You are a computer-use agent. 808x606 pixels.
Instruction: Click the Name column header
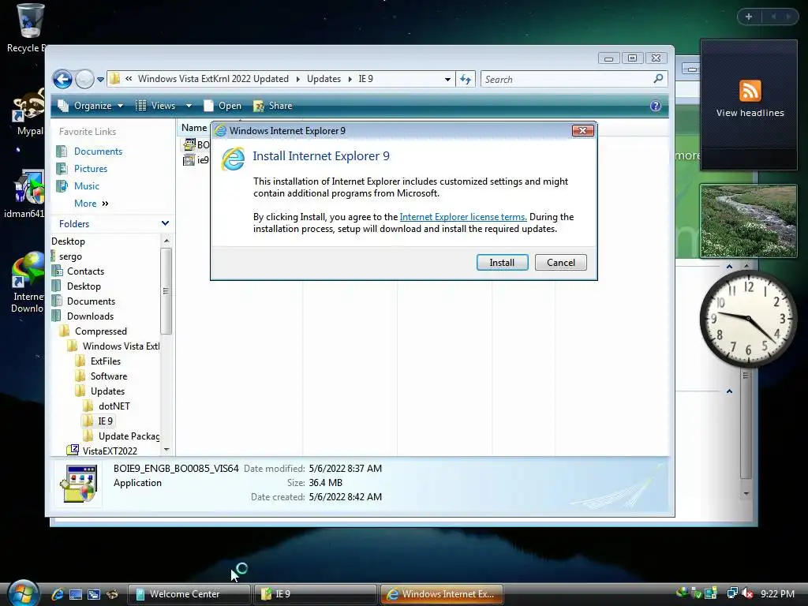point(194,128)
